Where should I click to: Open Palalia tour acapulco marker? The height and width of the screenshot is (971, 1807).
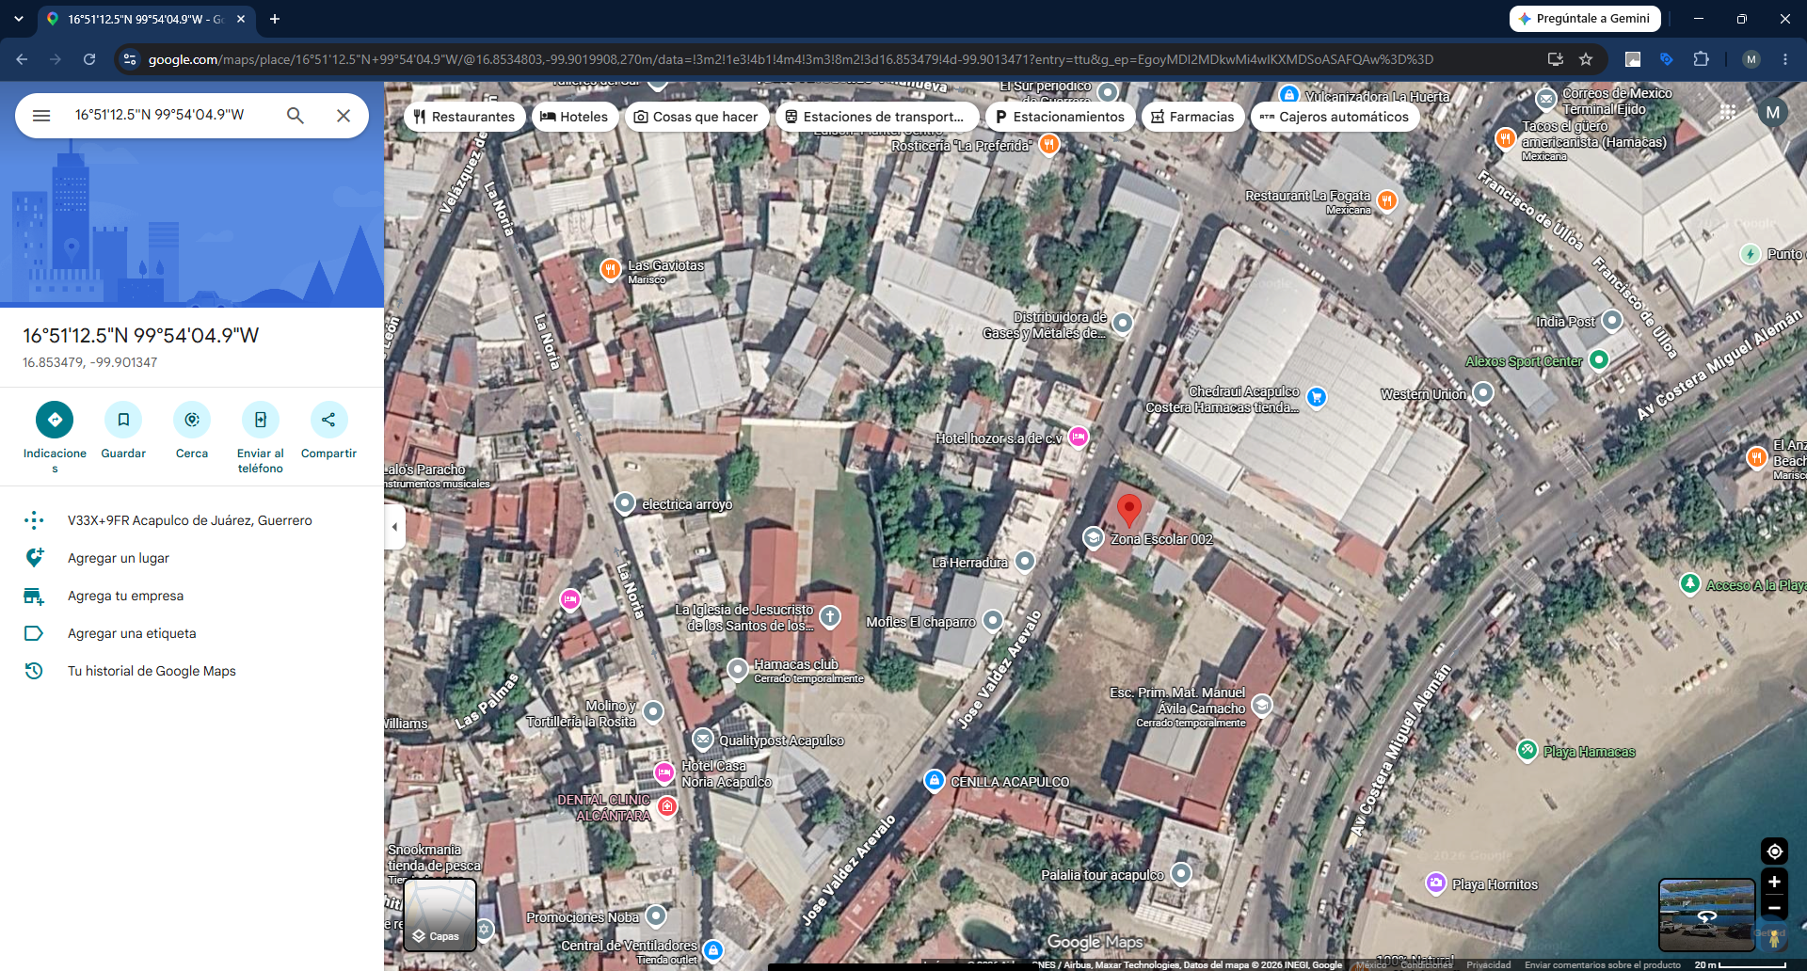pyautogui.click(x=1181, y=874)
